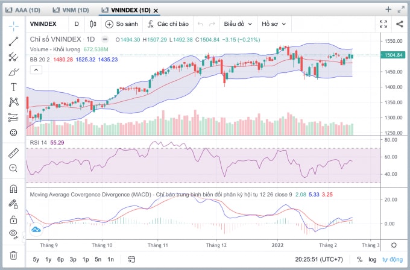Click the undo arrow
410x270 pixels.
[200, 24]
